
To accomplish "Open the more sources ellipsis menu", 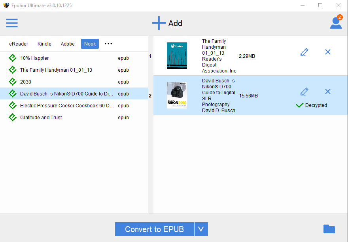I will [108, 44].
